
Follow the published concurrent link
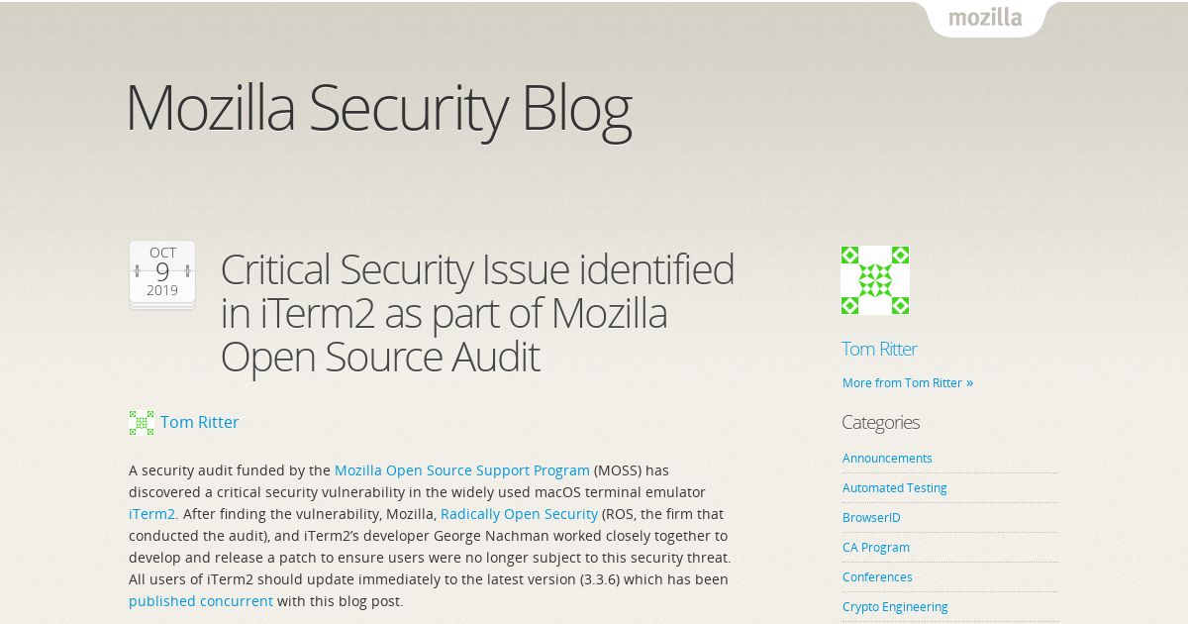click(x=201, y=601)
